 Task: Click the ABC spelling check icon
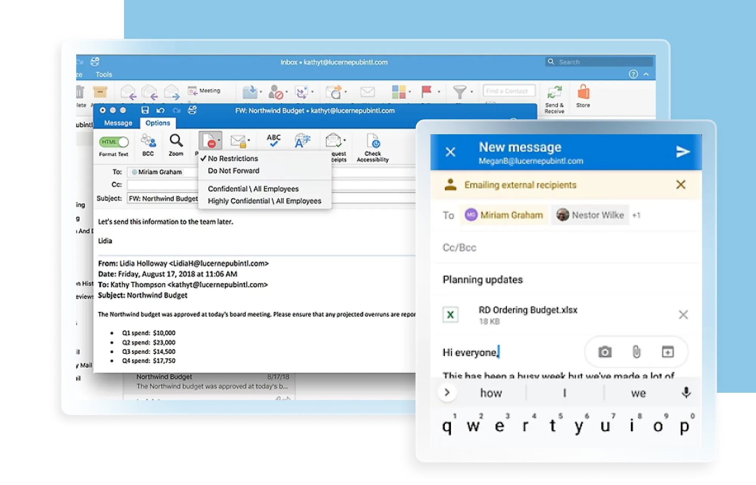click(x=273, y=140)
